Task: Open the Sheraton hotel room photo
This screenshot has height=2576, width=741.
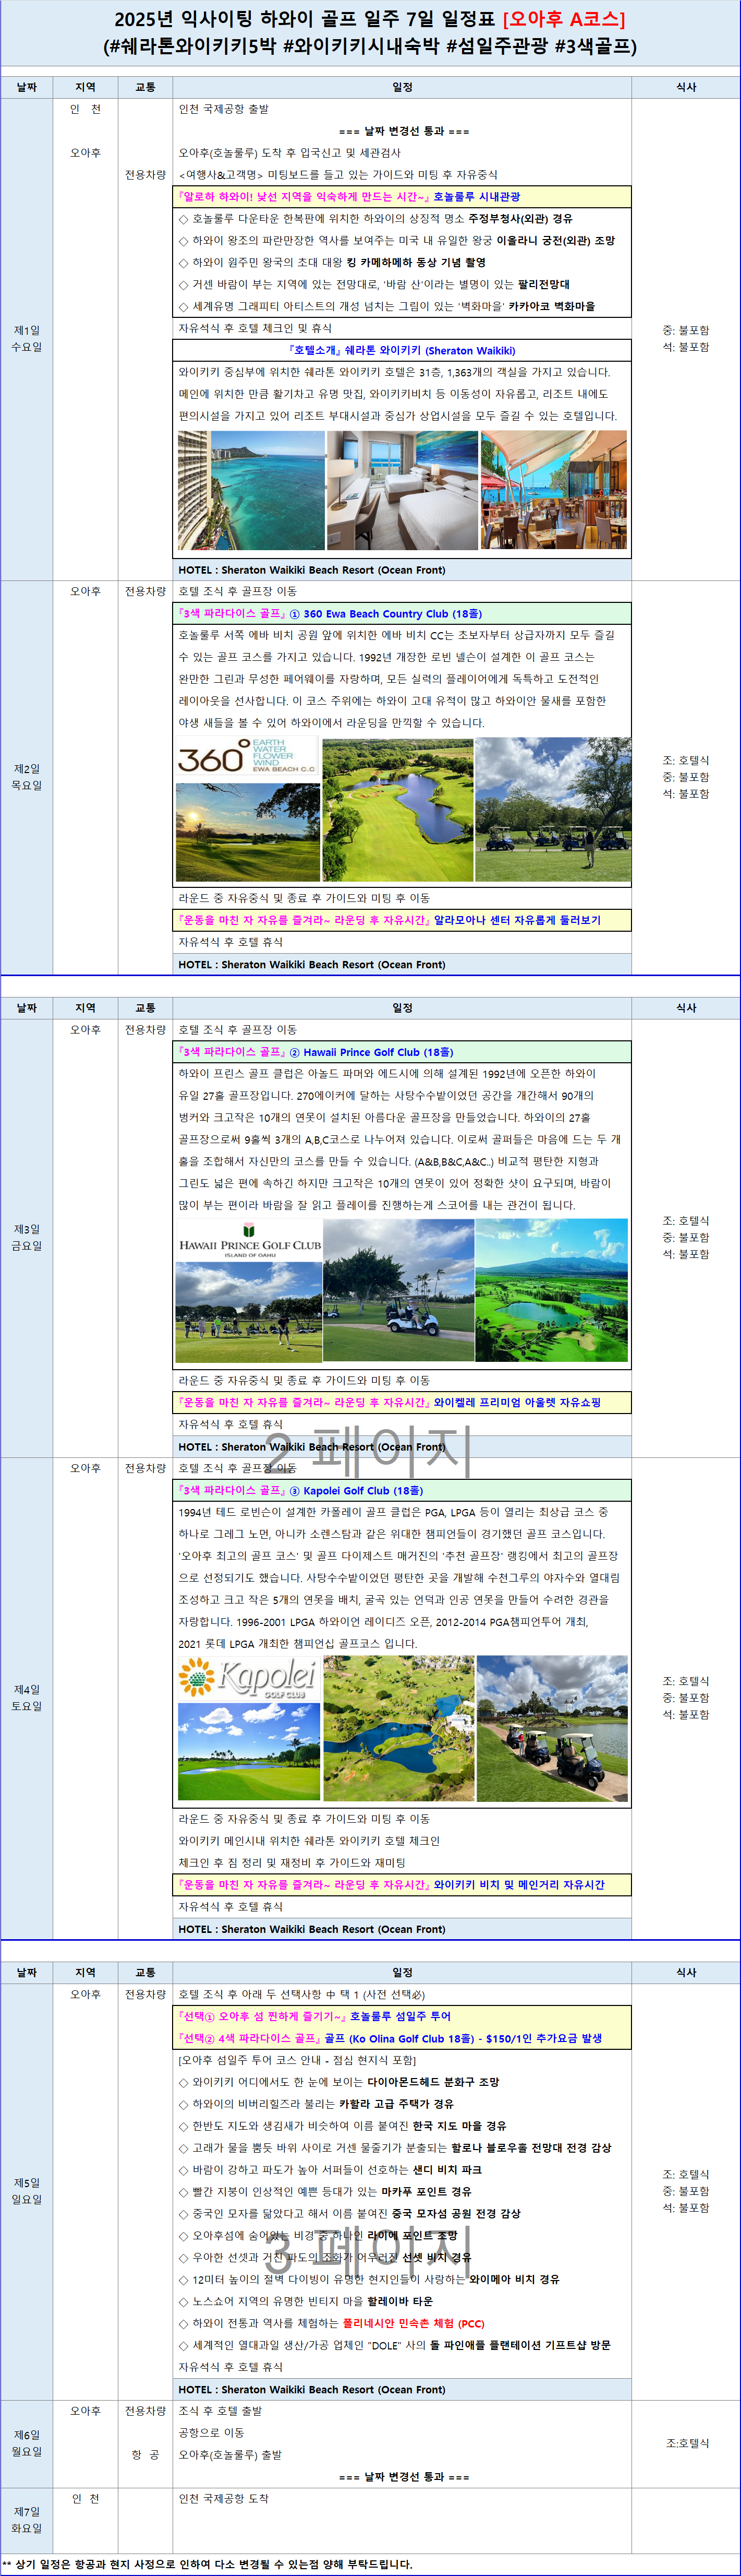Action: [403, 490]
